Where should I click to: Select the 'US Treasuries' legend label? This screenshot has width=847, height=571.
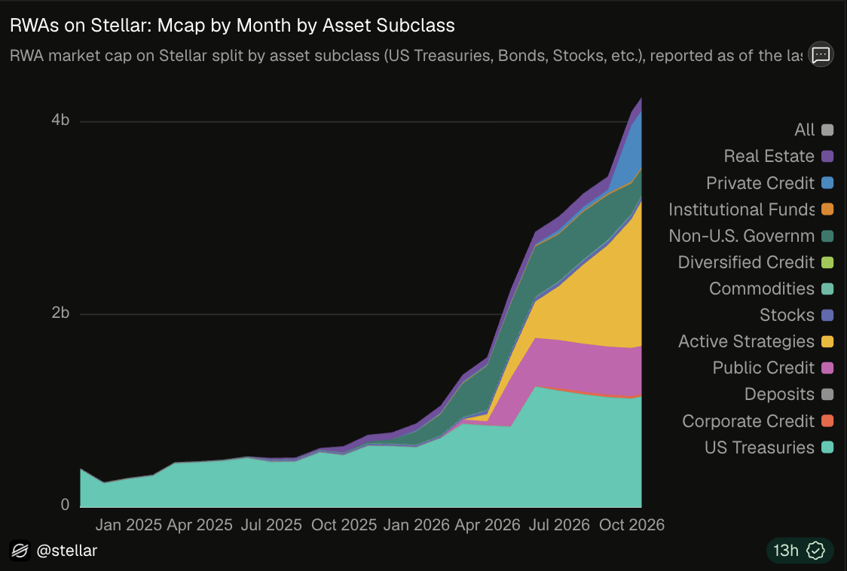pos(760,447)
